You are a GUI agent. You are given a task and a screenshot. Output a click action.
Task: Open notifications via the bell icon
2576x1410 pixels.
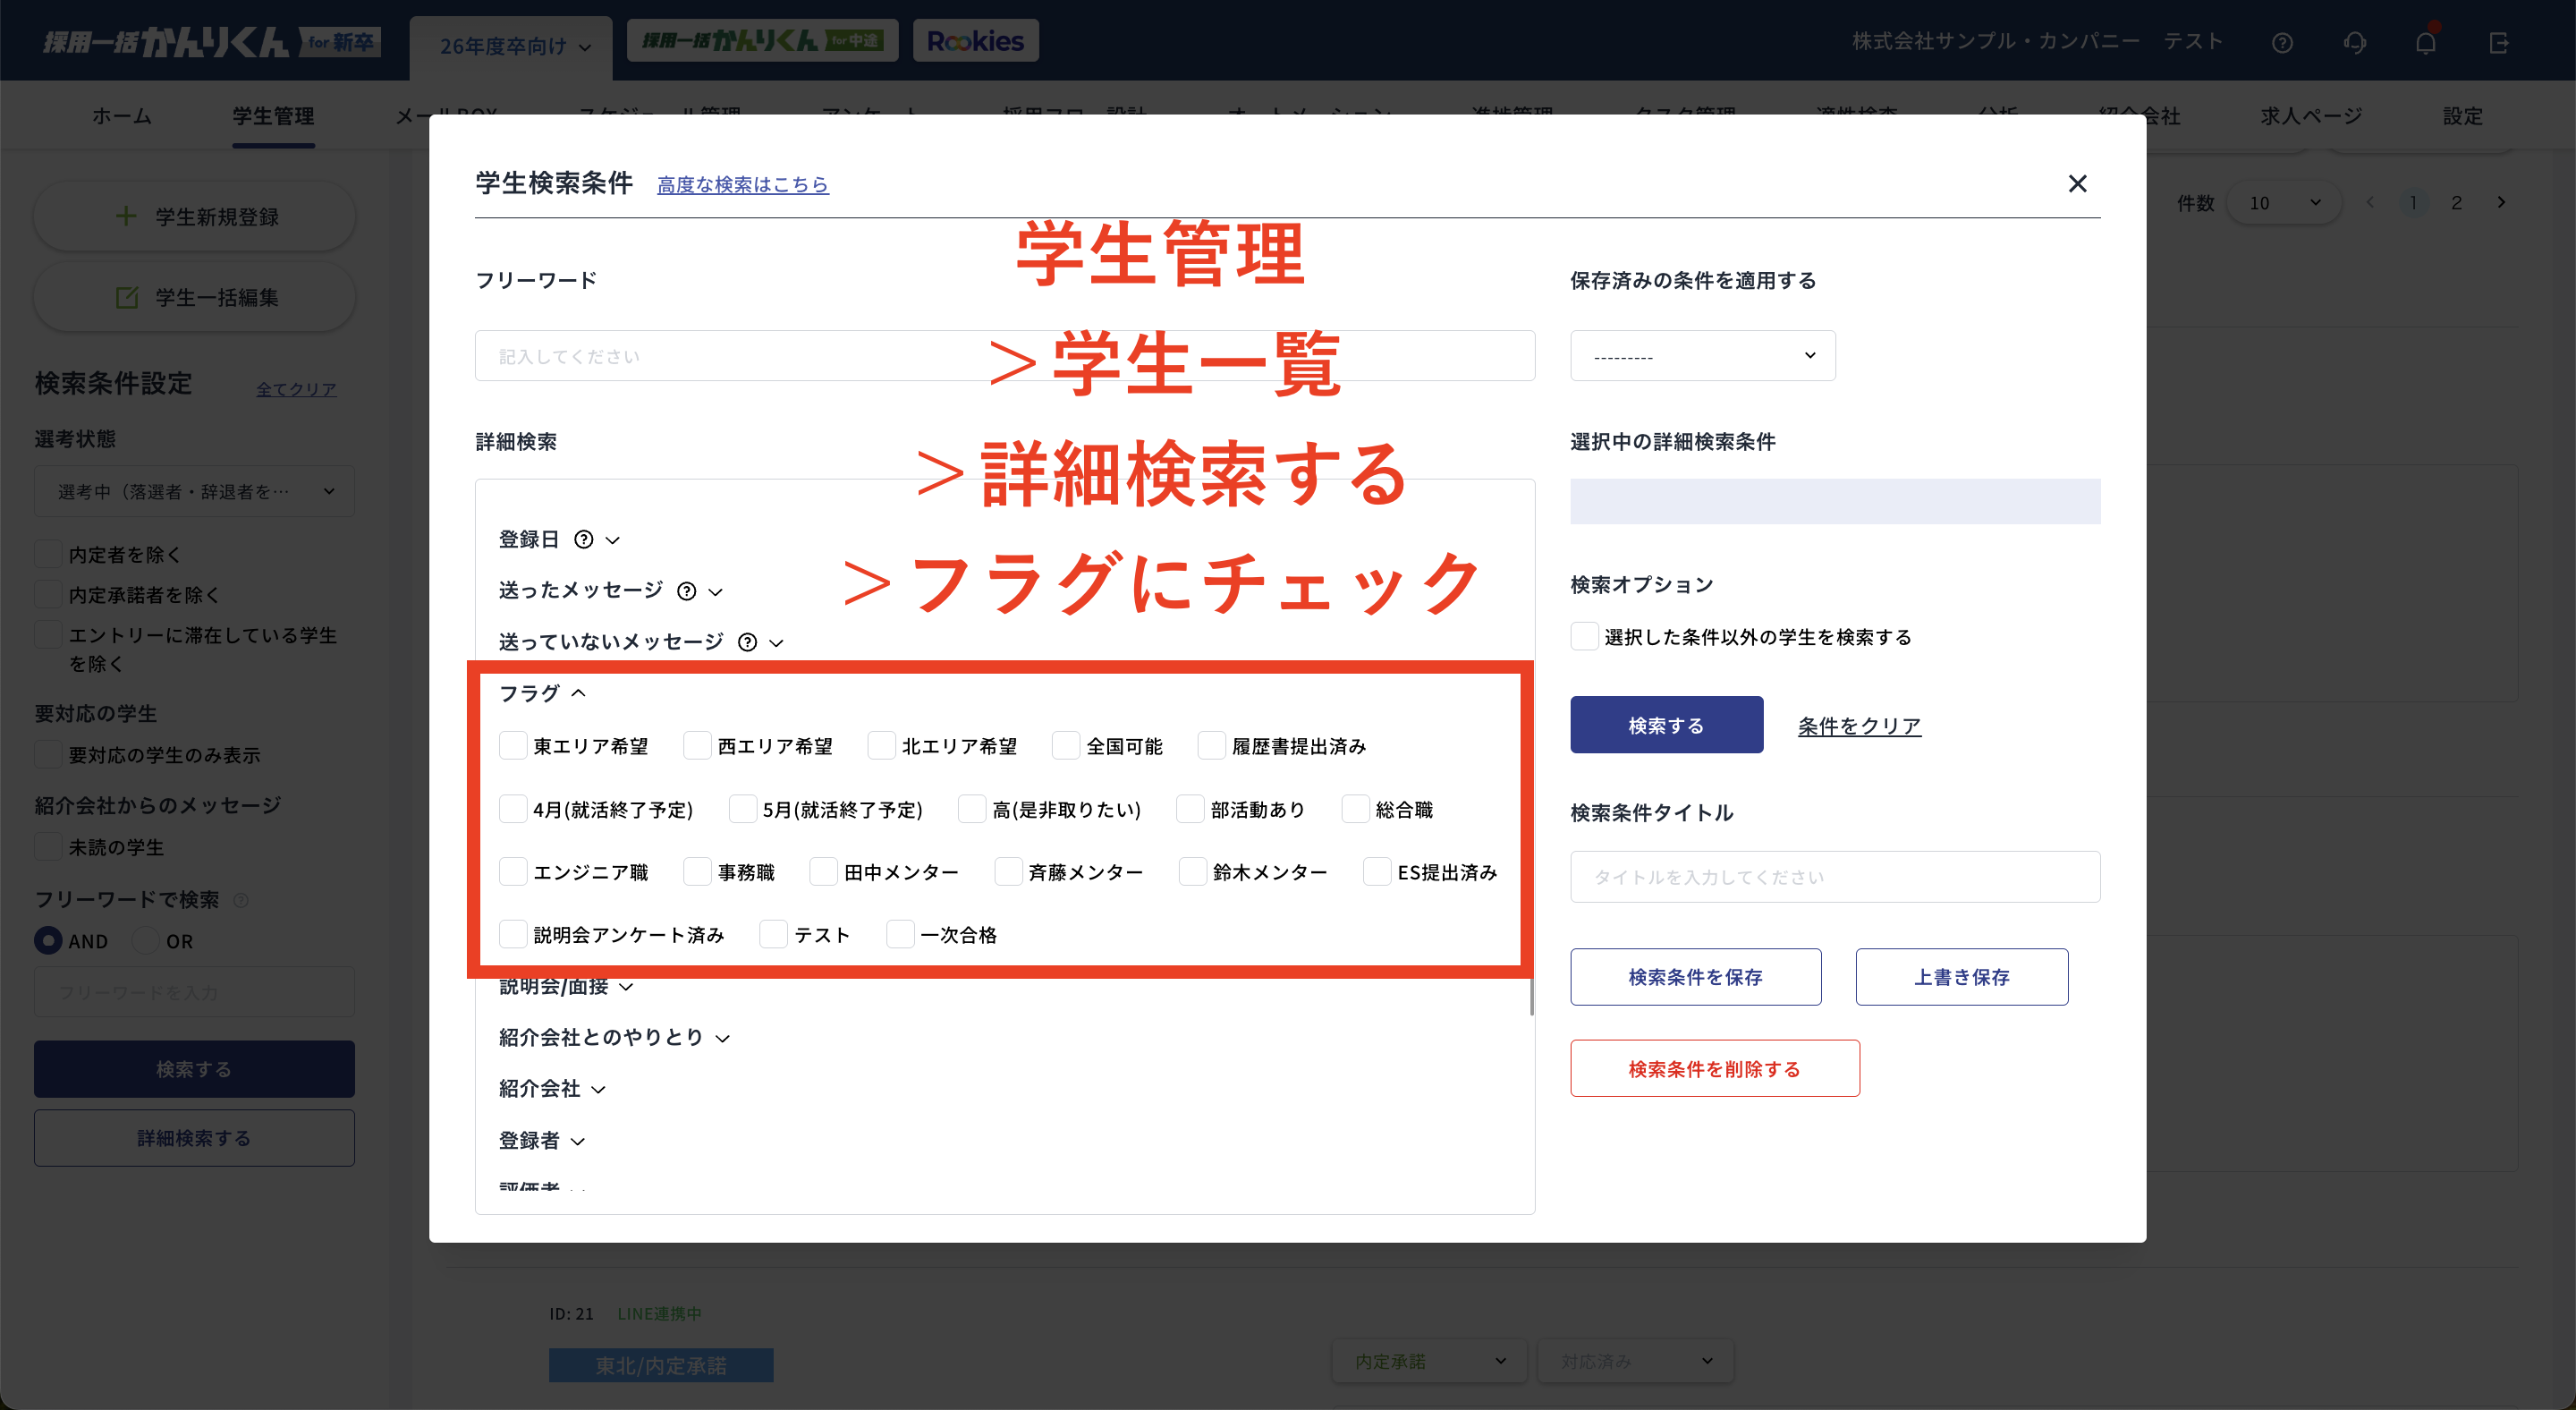[2426, 42]
